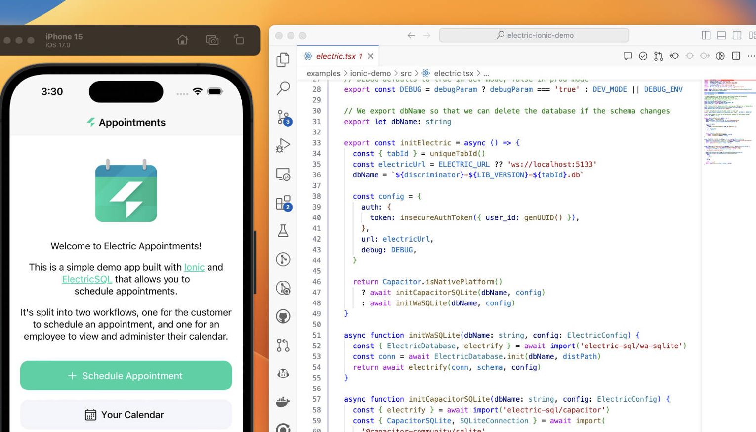Image resolution: width=756 pixels, height=432 pixels.
Task: Take a simulator screenshot with camera icon
Action: point(212,40)
